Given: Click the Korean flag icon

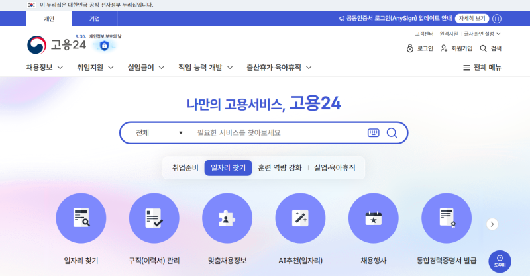Looking at the screenshot, I should coord(31,5).
